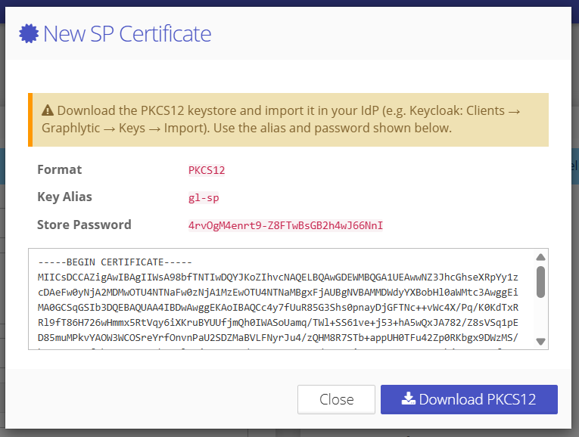Click the Key Alias field label
Image resolution: width=579 pixels, height=437 pixels.
[64, 197]
